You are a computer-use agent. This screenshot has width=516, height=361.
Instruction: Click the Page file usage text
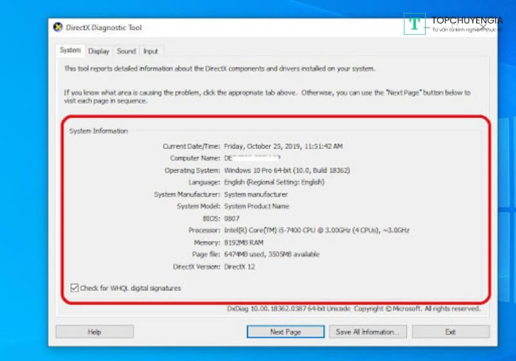click(271, 254)
